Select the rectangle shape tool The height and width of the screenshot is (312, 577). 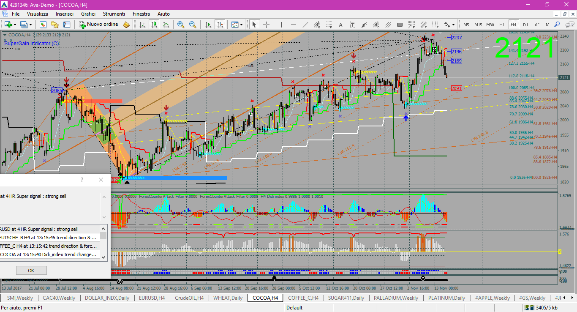coord(400,25)
